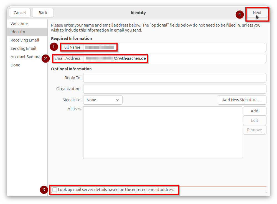Add a new alias entry
Screen dimensions: 277x204
pyautogui.click(x=254, y=111)
